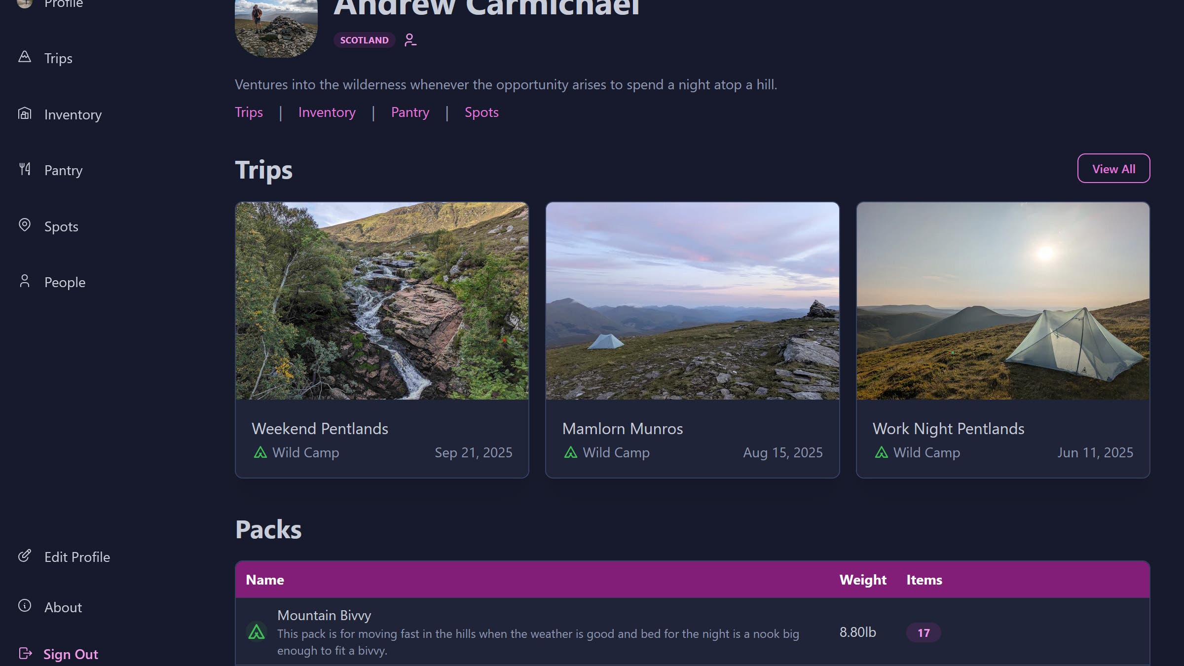The width and height of the screenshot is (1184, 666).
Task: Select the Trips mountain icon in the sidebar
Action: 24,56
